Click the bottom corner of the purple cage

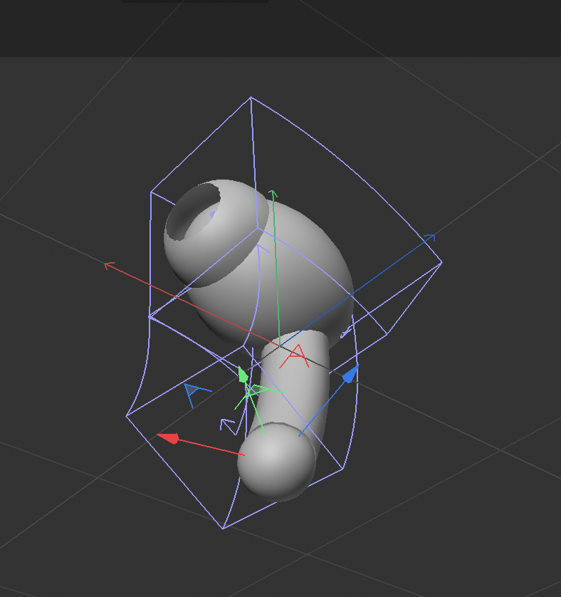click(x=224, y=529)
